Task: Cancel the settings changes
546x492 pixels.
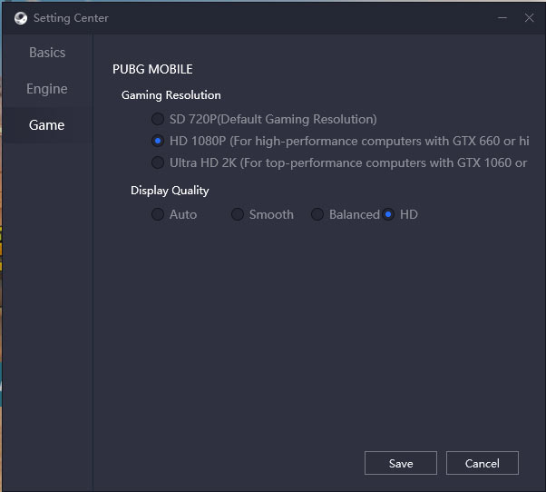Action: pos(483,463)
